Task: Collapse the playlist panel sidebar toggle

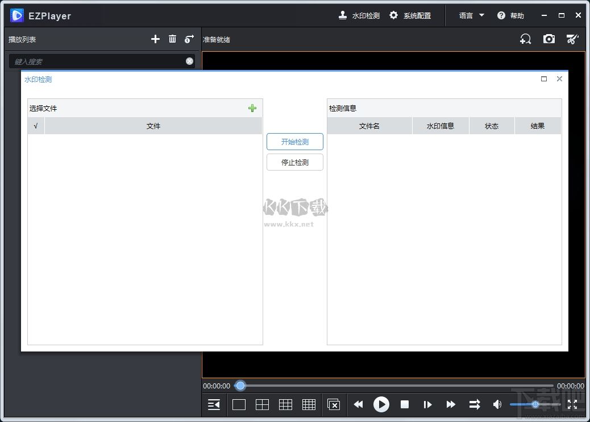Action: pos(213,404)
